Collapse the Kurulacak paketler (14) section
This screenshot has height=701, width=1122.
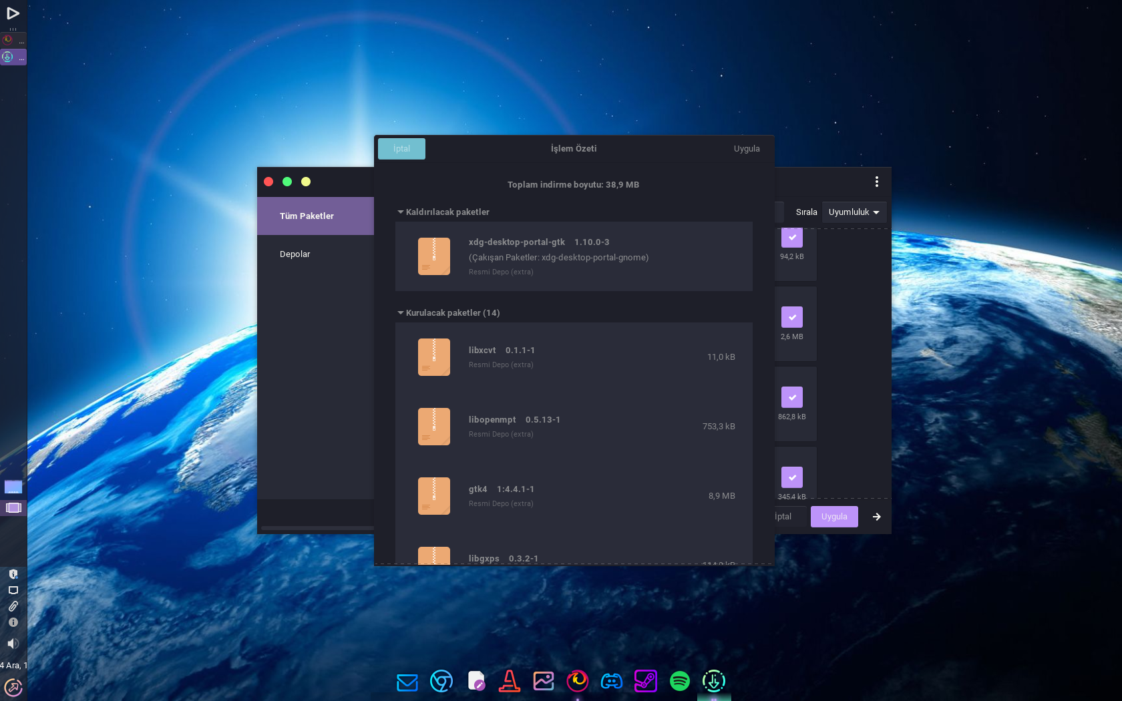[401, 312]
